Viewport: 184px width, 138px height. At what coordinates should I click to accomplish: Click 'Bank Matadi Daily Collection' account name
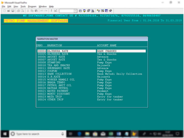(x=120, y=74)
